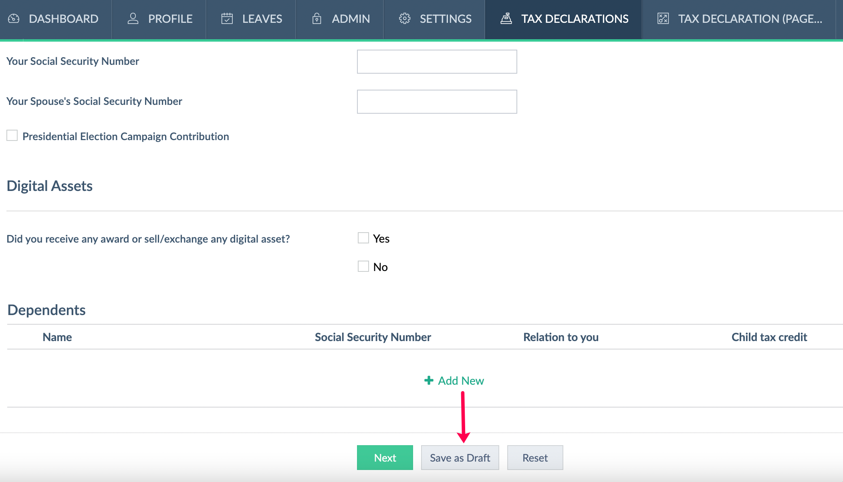Click the Dashboard gauge icon

click(14, 19)
